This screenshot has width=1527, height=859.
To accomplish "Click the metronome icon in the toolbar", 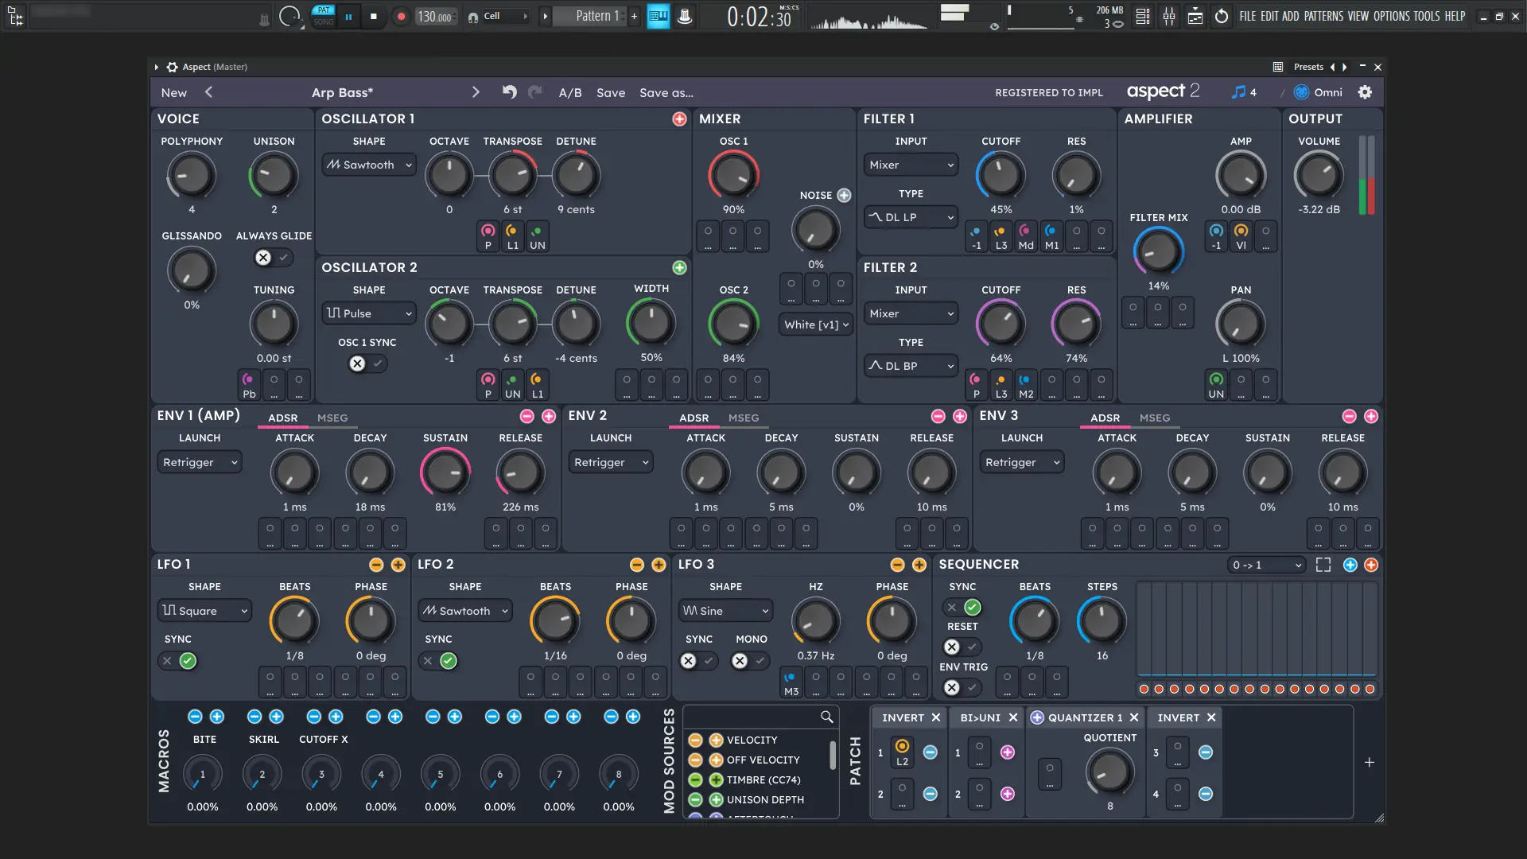I will click(x=685, y=16).
